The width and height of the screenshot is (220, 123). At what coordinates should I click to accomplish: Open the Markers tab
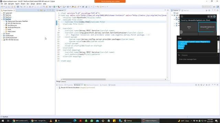[60, 85]
